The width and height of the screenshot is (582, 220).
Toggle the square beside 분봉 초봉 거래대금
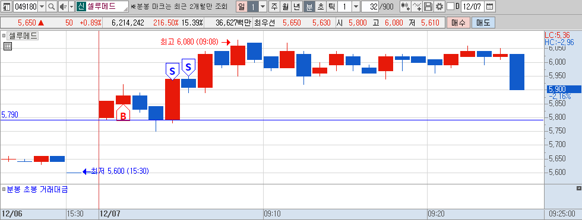(x=4, y=190)
